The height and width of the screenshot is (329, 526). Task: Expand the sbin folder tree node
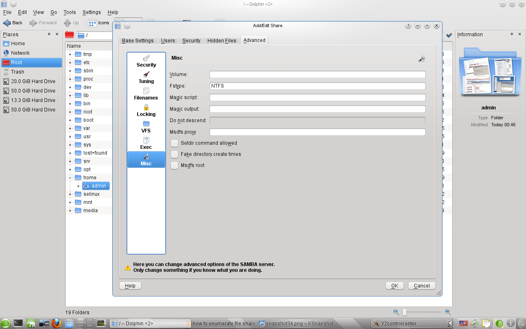(70, 71)
